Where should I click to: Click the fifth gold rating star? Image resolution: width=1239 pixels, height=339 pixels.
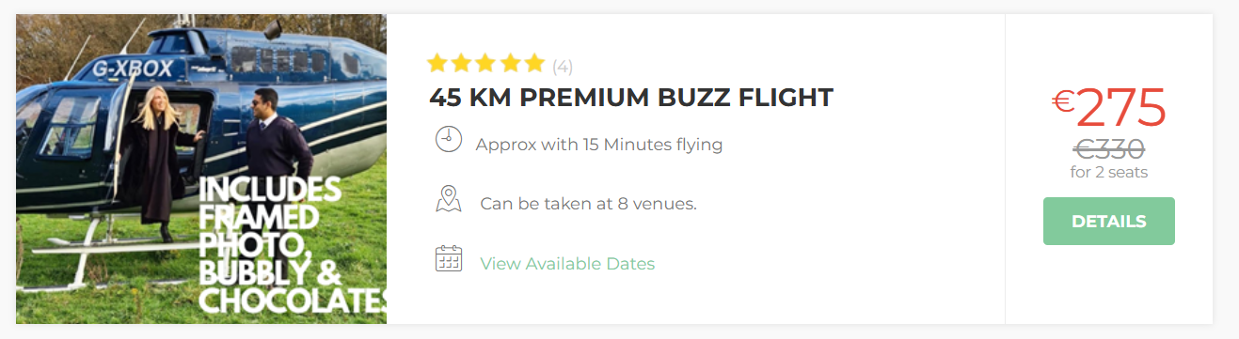534,64
